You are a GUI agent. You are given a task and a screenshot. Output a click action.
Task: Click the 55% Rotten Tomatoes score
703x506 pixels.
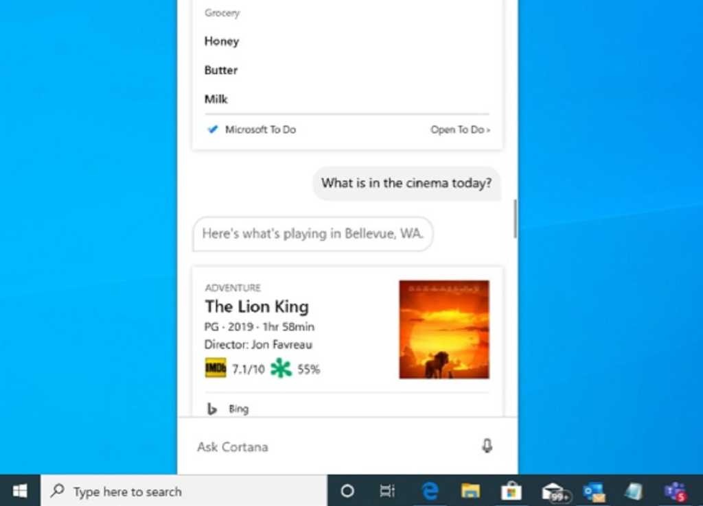pos(308,369)
